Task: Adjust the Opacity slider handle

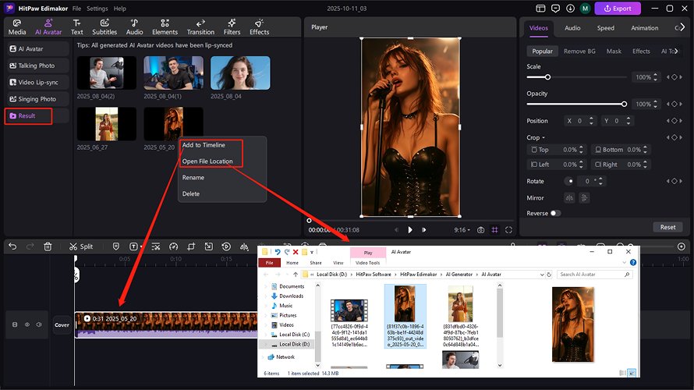Action: pyautogui.click(x=624, y=104)
